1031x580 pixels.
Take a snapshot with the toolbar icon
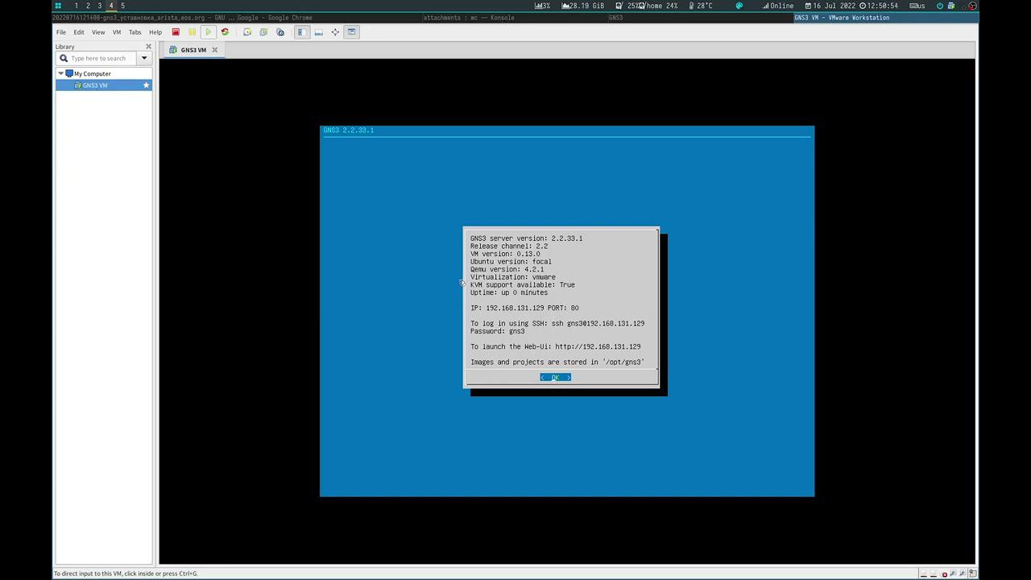coord(247,32)
